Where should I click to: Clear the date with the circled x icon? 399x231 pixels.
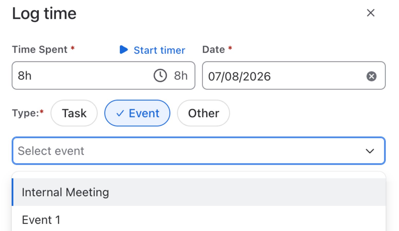pyautogui.click(x=371, y=76)
